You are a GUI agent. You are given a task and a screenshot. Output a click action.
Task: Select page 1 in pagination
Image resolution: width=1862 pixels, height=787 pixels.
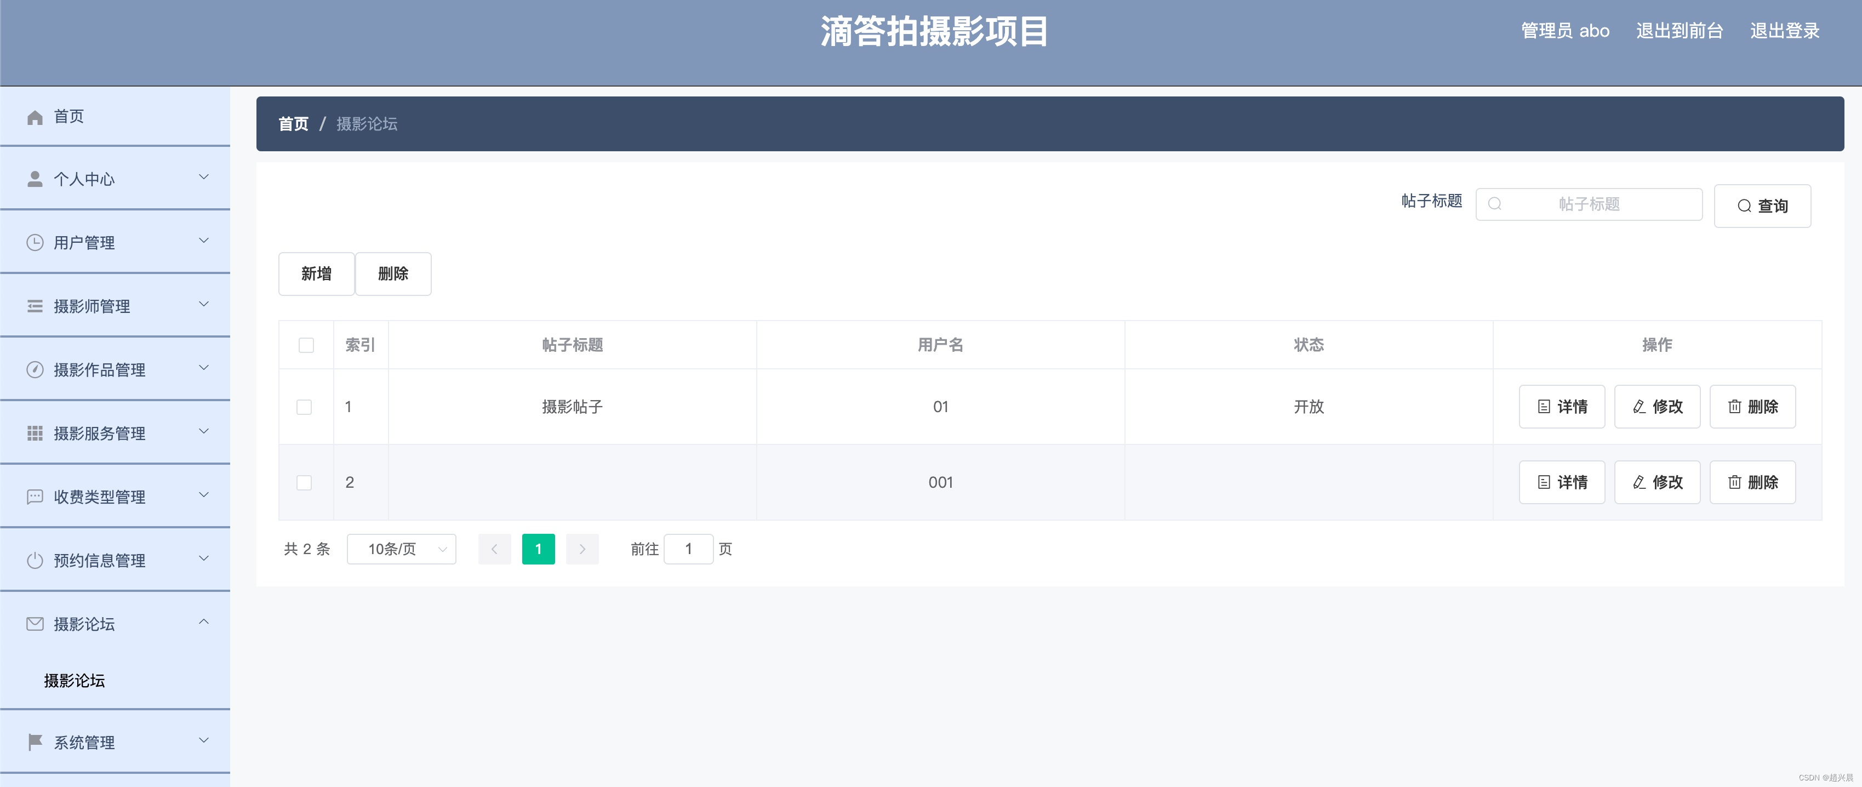[x=539, y=549]
